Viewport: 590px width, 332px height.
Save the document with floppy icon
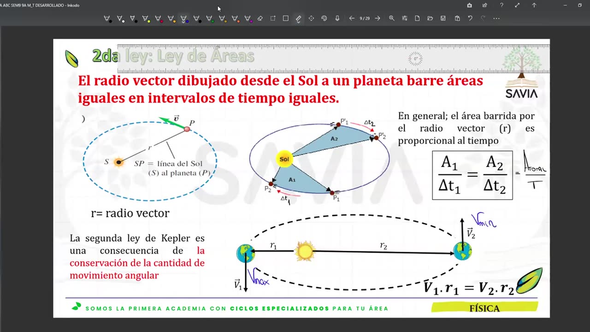(x=443, y=18)
